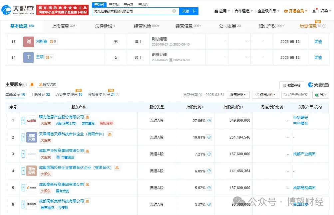Click the help icon next to 股权变更历程

point(117,95)
